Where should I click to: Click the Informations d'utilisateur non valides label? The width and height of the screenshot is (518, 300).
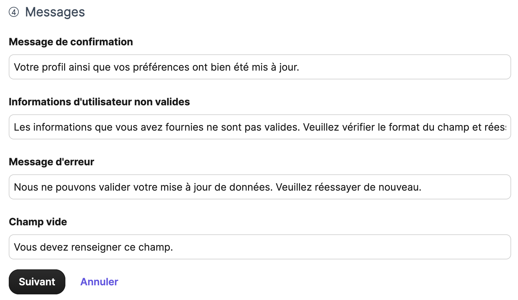pos(99,102)
